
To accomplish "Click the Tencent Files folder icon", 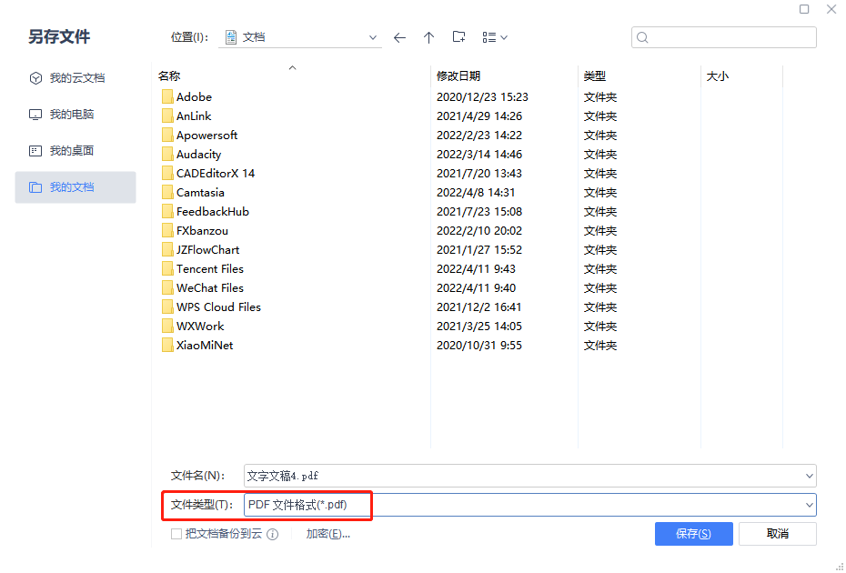I will tap(167, 268).
